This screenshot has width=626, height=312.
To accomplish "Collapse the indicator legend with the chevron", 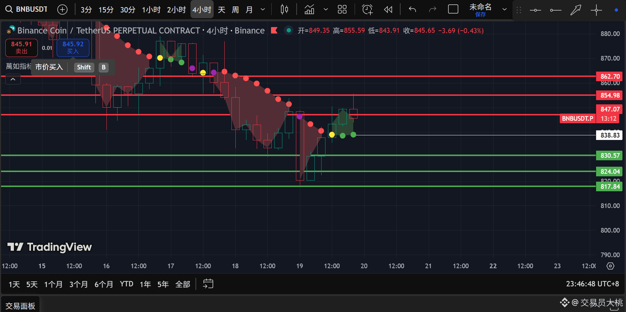I will pos(13,79).
